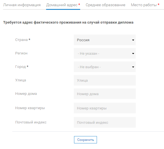
Task: Click the arrow icon of Регион dropdown
Action: [x=133, y=54]
